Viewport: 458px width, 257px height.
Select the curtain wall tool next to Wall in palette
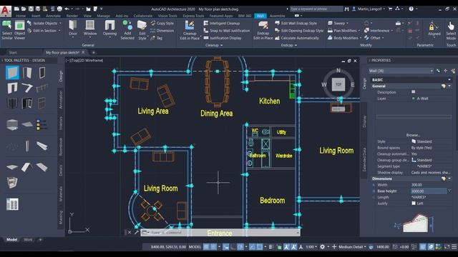tap(27, 73)
